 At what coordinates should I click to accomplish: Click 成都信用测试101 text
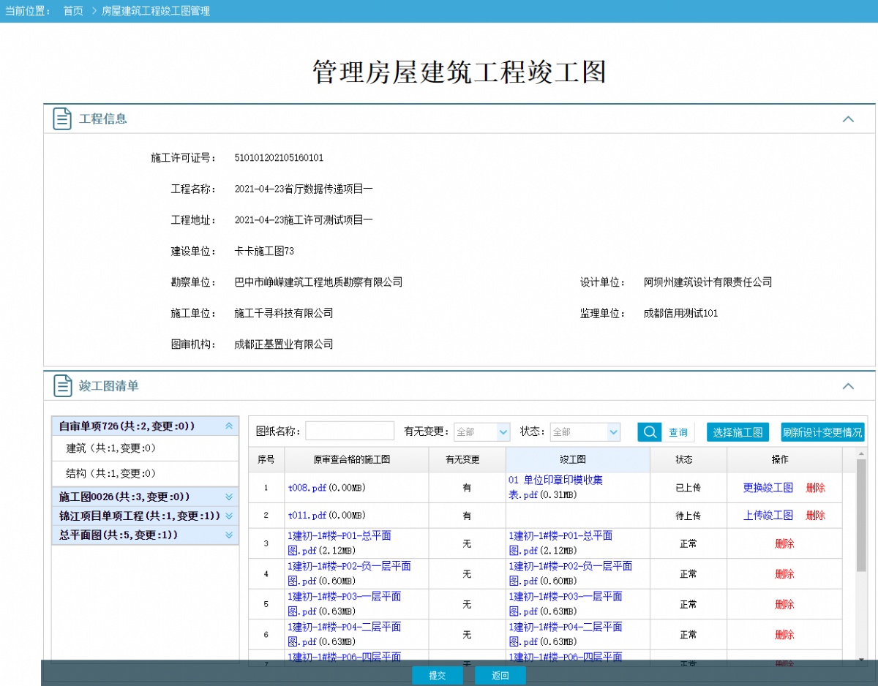(x=681, y=313)
